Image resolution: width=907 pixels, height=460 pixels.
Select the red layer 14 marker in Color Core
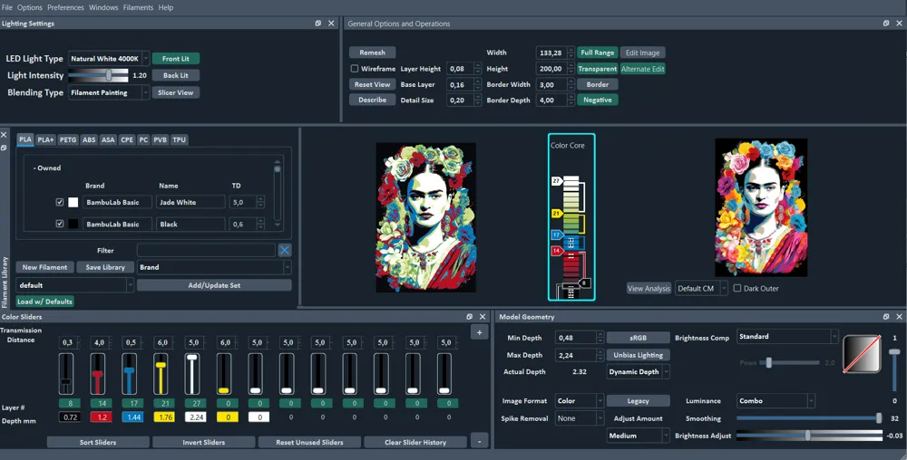[557, 251]
